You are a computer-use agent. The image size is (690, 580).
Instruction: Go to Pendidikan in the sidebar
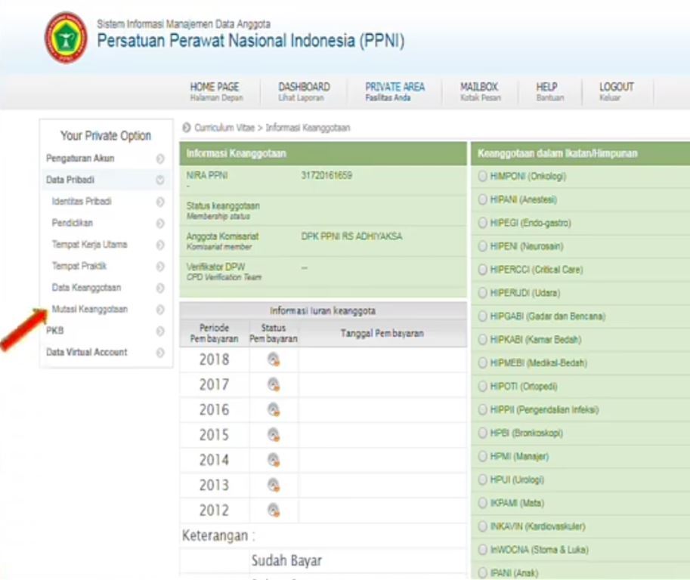pos(72,223)
